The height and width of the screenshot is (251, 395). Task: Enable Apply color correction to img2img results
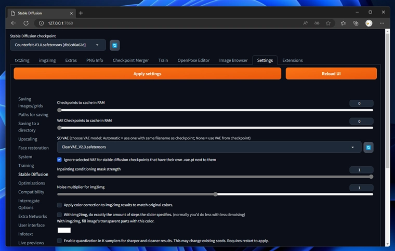click(x=59, y=205)
